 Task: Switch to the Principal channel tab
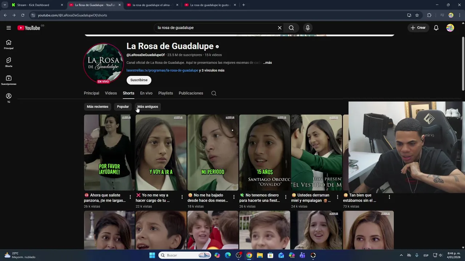(92, 93)
